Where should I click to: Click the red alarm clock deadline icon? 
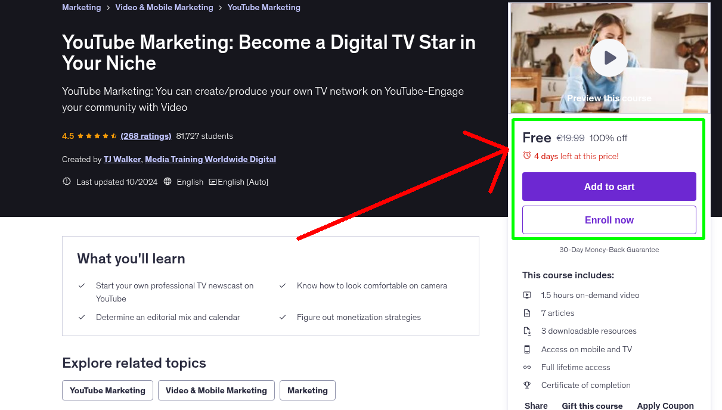click(526, 155)
